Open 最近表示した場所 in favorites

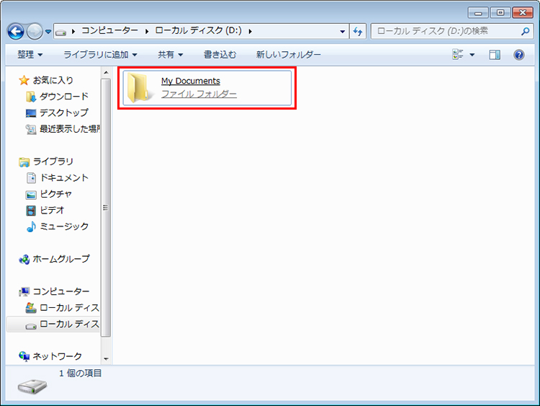click(70, 129)
